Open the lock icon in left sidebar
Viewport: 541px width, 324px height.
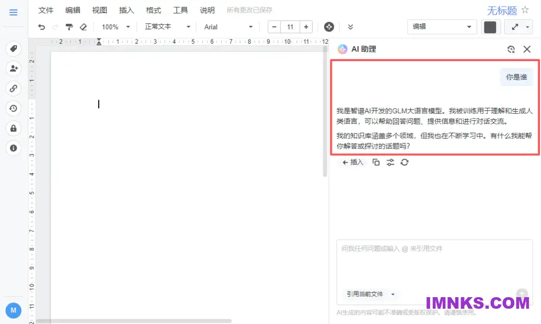point(13,128)
